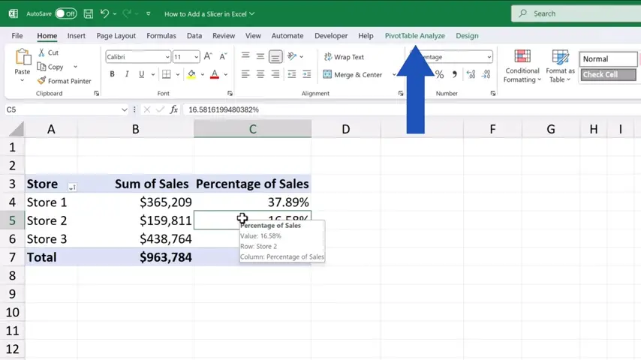Viewport: 641px width, 360px height.
Task: Click the Conditional Formatting button
Action: point(522,66)
